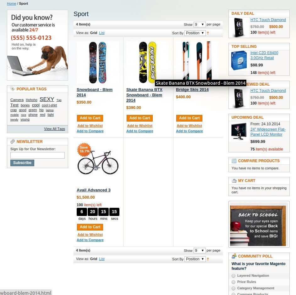
Task: Open the top Sort By Position dropdown
Action: [195, 33]
